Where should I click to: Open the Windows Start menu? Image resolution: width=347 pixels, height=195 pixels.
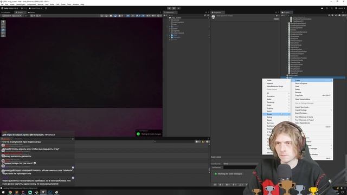tap(3, 192)
